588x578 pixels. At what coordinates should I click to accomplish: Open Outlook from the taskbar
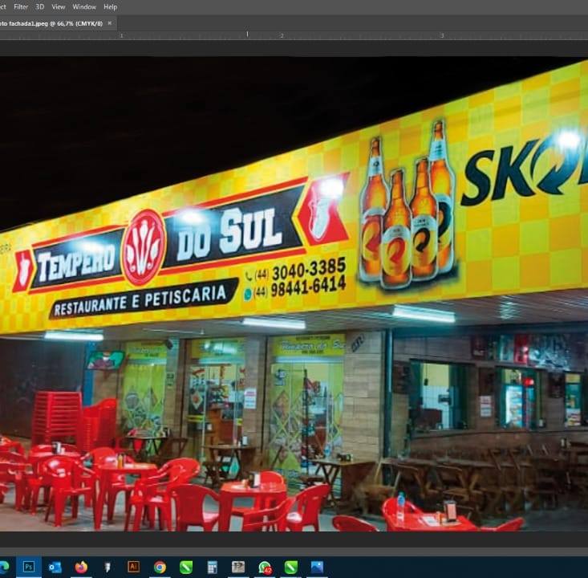(x=55, y=567)
